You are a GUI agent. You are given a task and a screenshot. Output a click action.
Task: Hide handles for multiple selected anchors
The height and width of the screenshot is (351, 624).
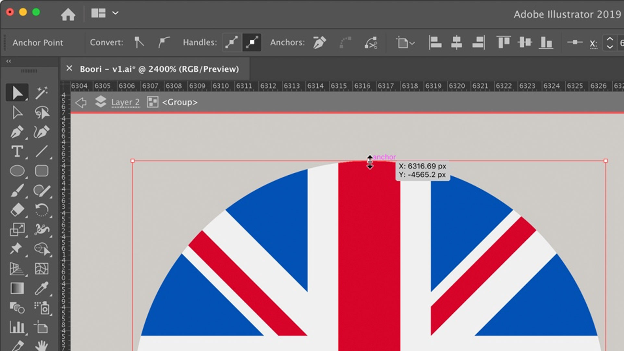252,43
